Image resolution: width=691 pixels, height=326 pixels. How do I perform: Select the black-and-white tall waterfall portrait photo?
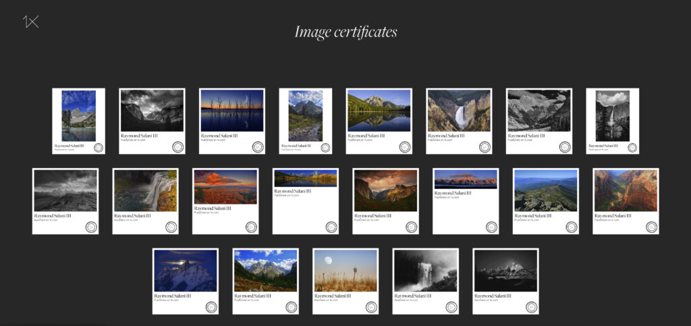[x=612, y=115]
